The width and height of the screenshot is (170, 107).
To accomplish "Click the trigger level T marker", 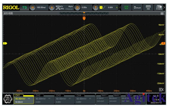I will [163, 43].
